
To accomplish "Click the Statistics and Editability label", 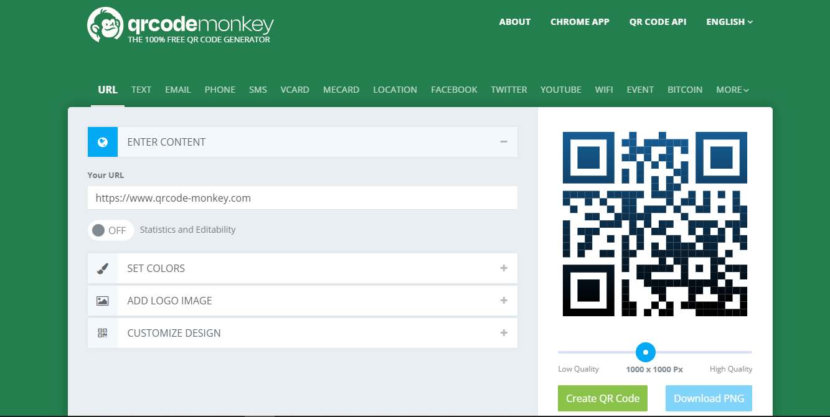I will tap(187, 230).
